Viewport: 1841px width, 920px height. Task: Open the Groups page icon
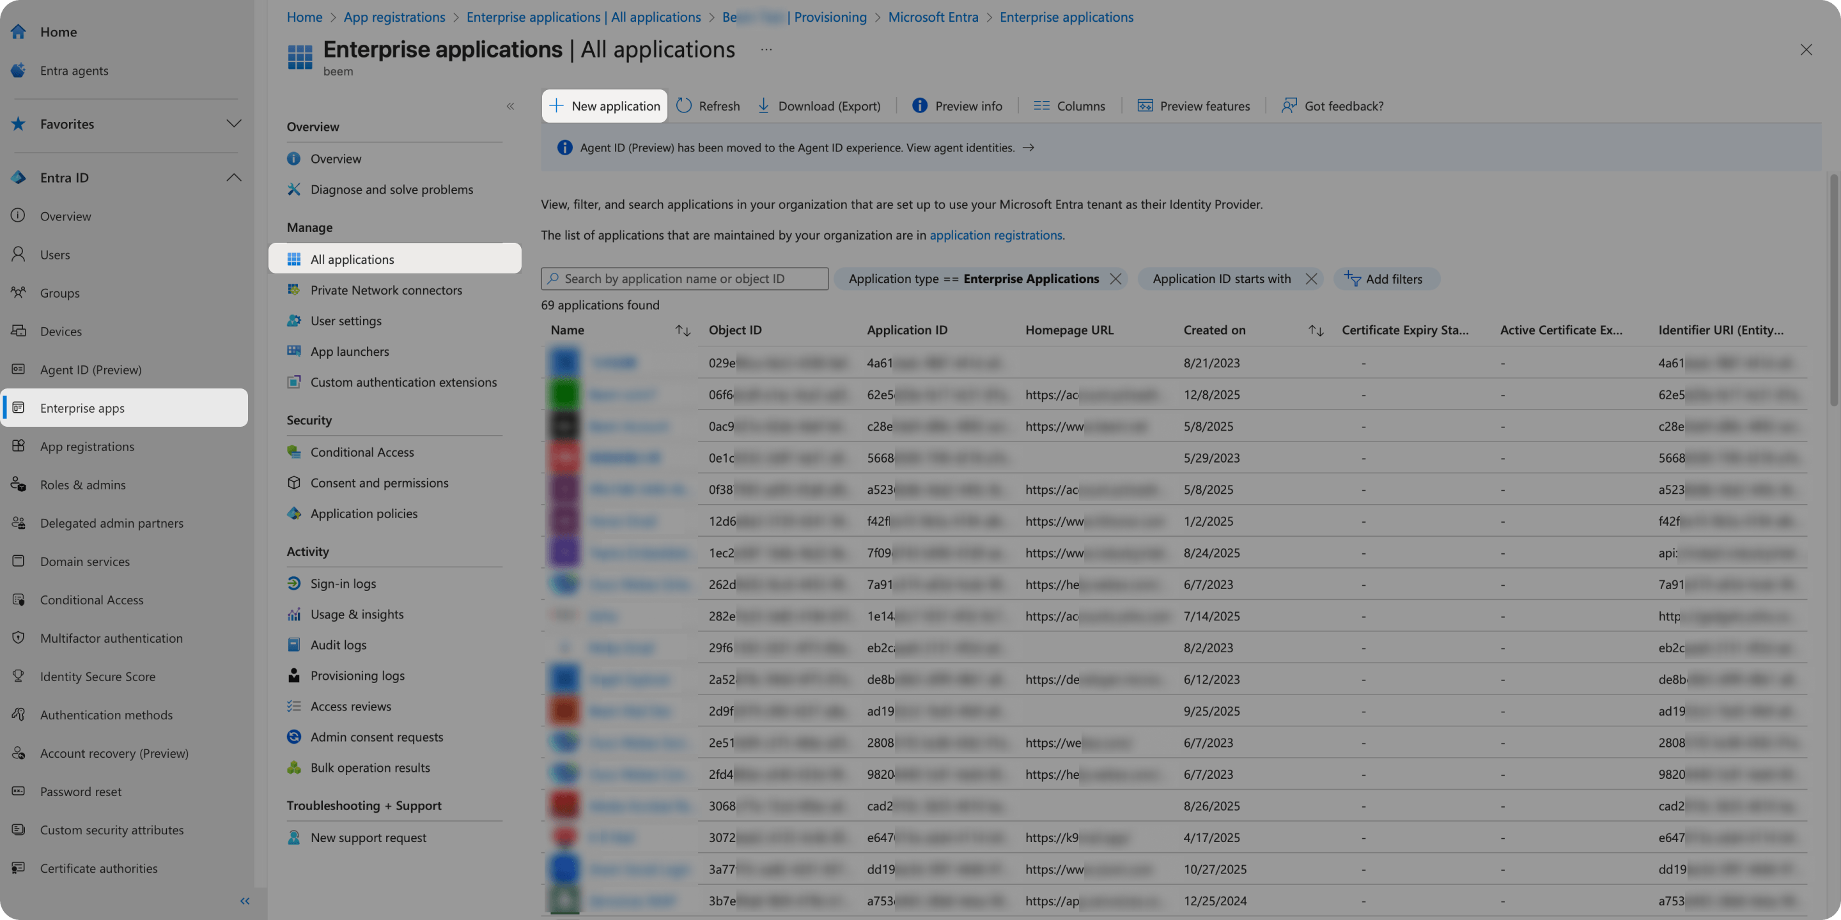coord(19,293)
